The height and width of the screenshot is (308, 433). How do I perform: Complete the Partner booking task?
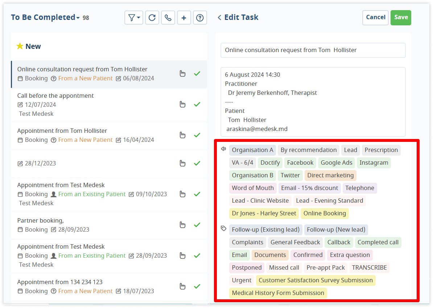(197, 225)
